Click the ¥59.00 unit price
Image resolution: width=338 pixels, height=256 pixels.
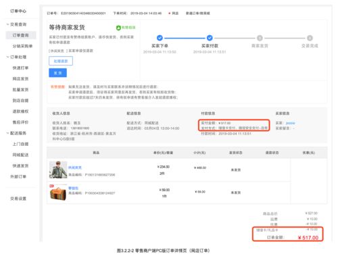point(164,190)
